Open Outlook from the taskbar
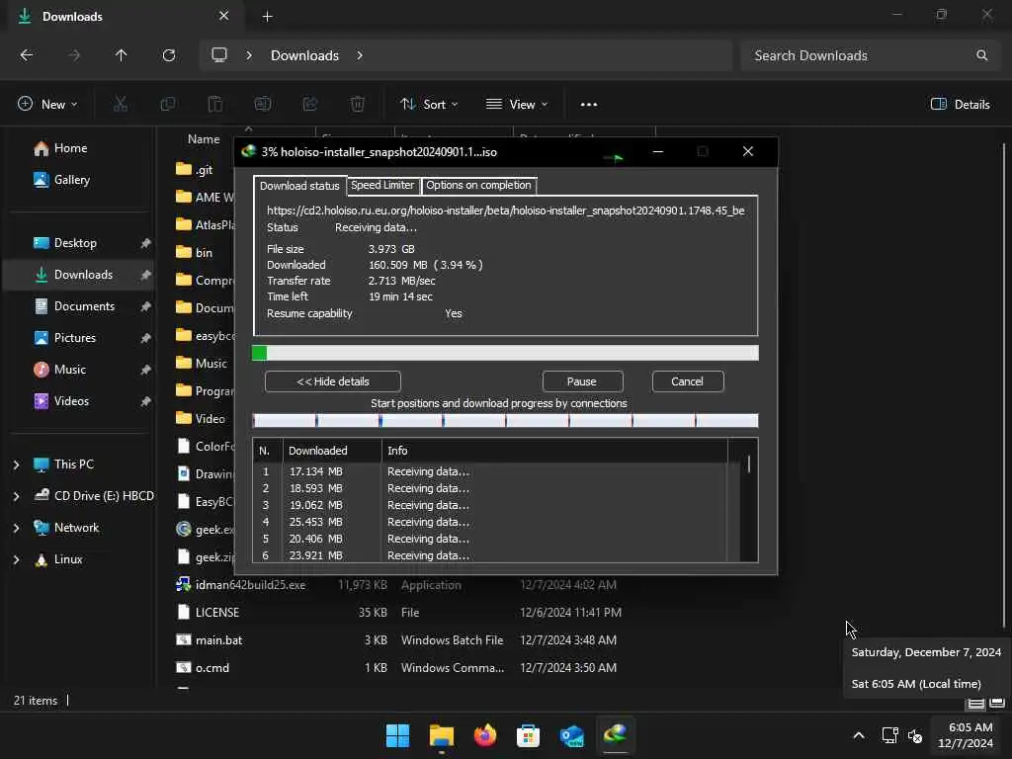 click(x=572, y=735)
